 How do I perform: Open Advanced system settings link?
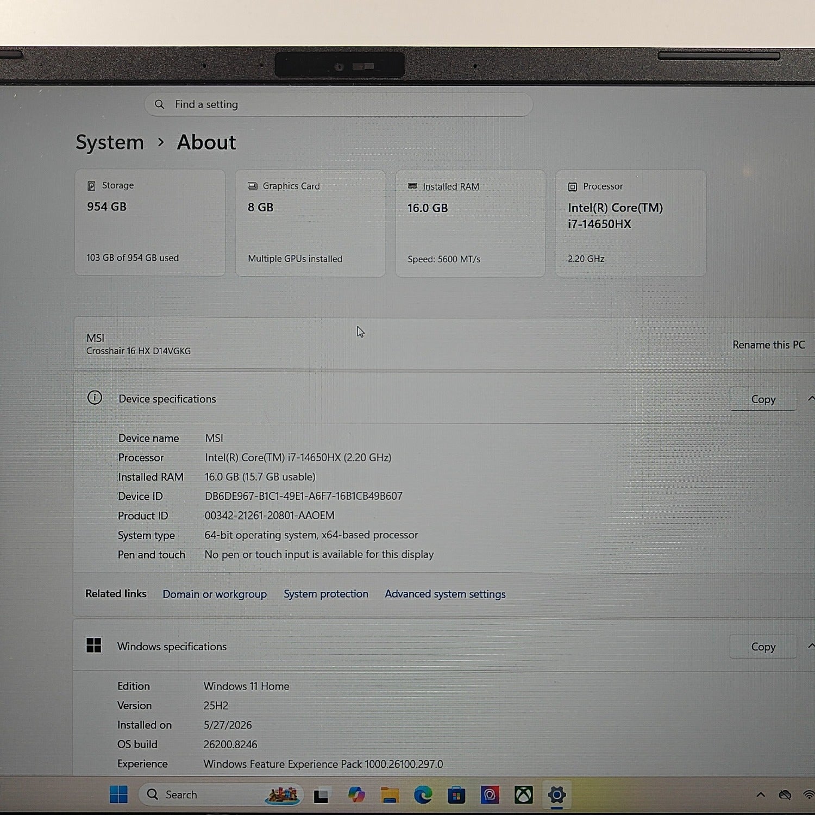[445, 594]
